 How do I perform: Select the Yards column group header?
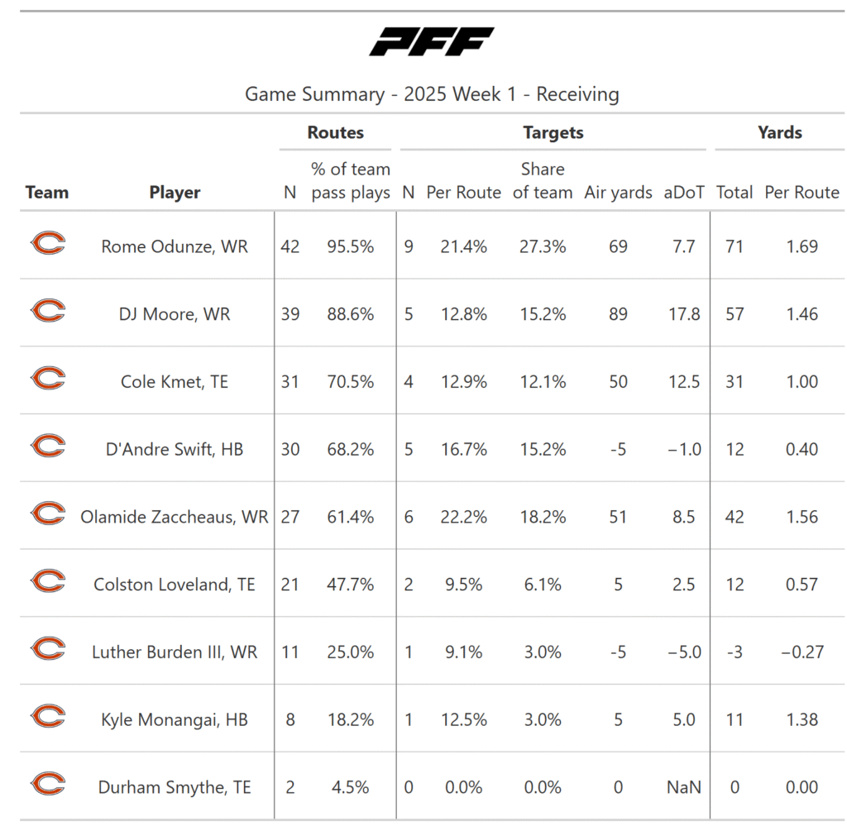[x=779, y=132]
